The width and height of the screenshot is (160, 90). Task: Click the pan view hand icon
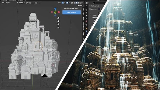58,21
